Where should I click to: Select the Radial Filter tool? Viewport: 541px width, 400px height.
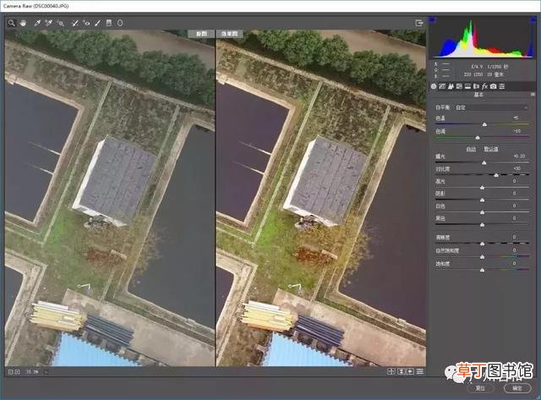120,23
